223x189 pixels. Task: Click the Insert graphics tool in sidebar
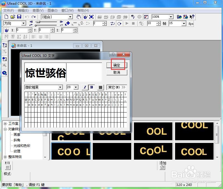point(4,59)
